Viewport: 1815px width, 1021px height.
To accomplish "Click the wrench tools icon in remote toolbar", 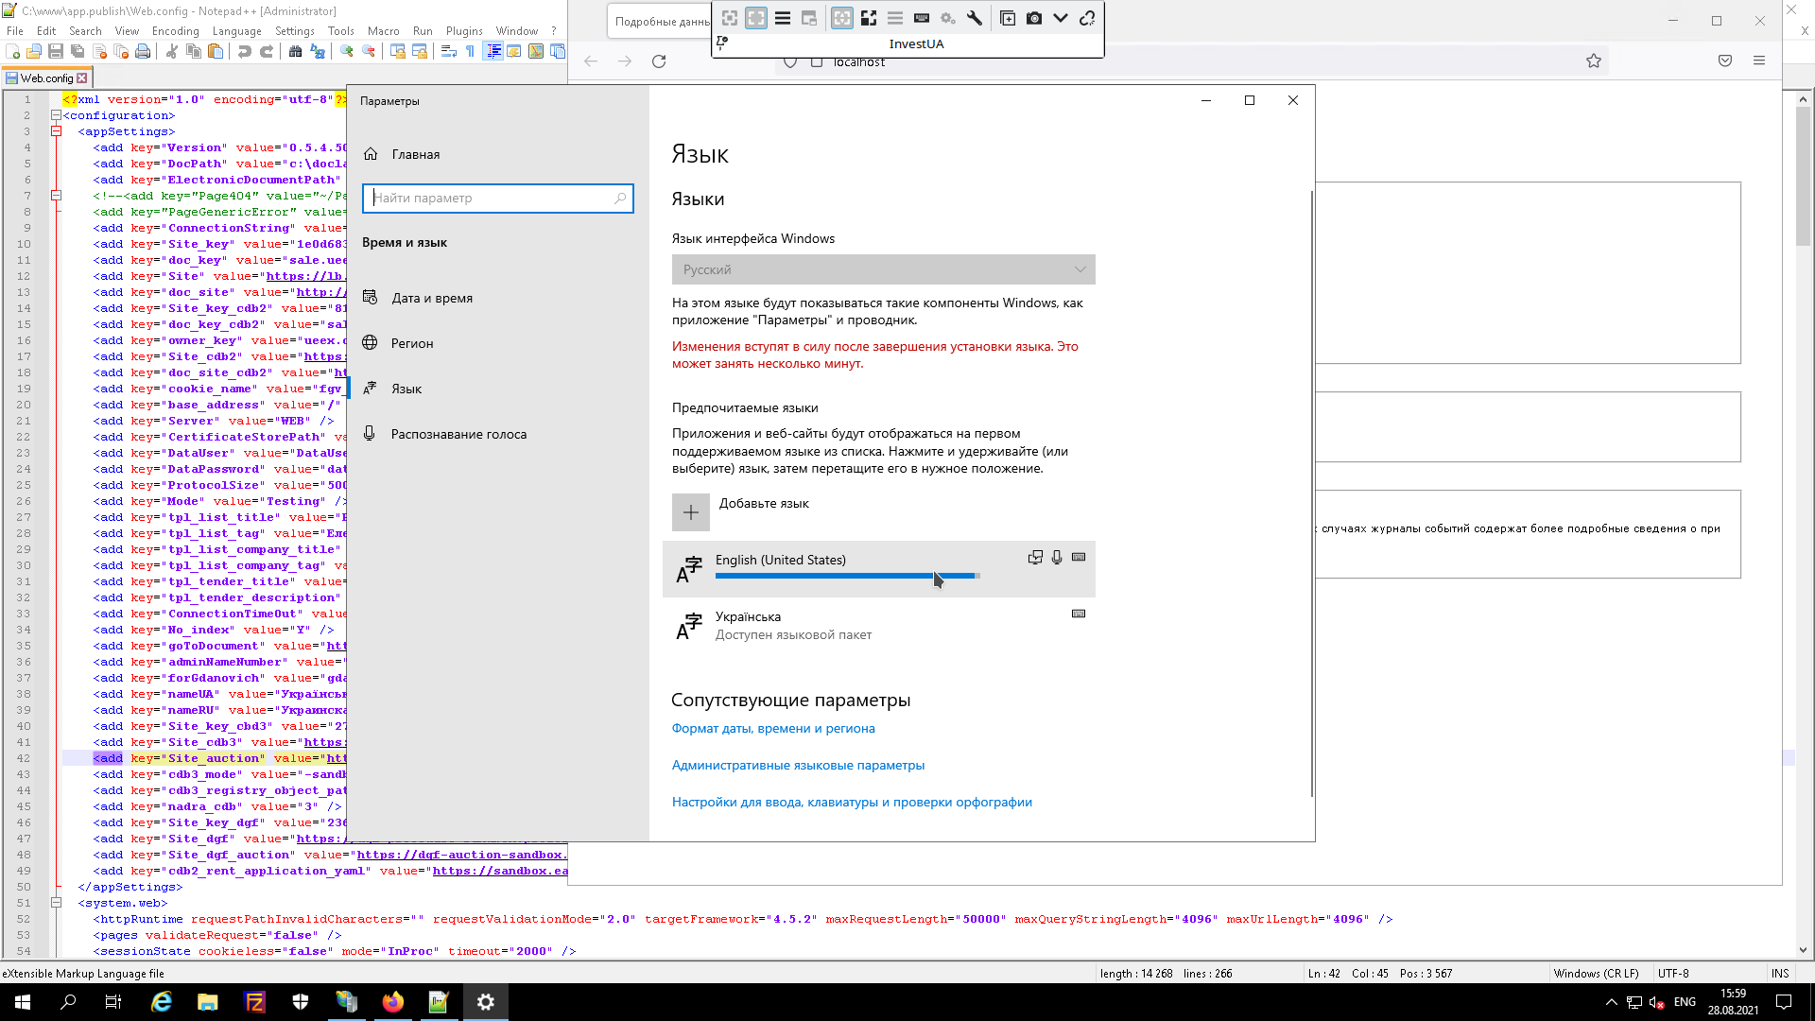I will [975, 18].
